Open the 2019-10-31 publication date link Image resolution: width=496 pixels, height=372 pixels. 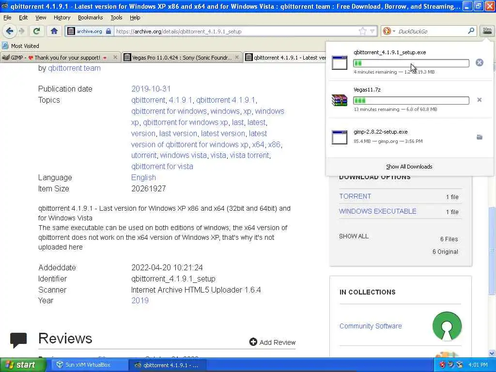[x=151, y=89]
